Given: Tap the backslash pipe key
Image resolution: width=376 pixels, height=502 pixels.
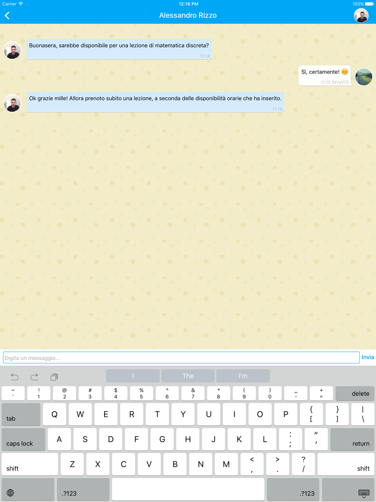Looking at the screenshot, I should point(363,414).
